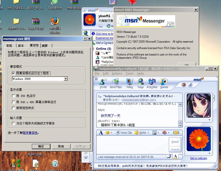The image size is (221, 171).
Task: Enable 640 x 480 screen resolution checkbox
Action: 13,102
